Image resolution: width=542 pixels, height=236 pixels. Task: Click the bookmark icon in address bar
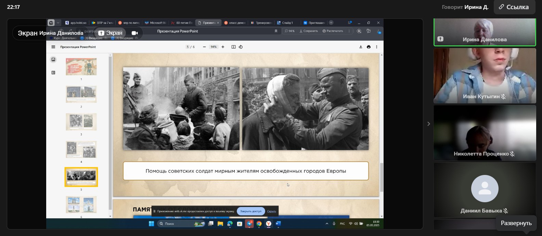click(276, 31)
